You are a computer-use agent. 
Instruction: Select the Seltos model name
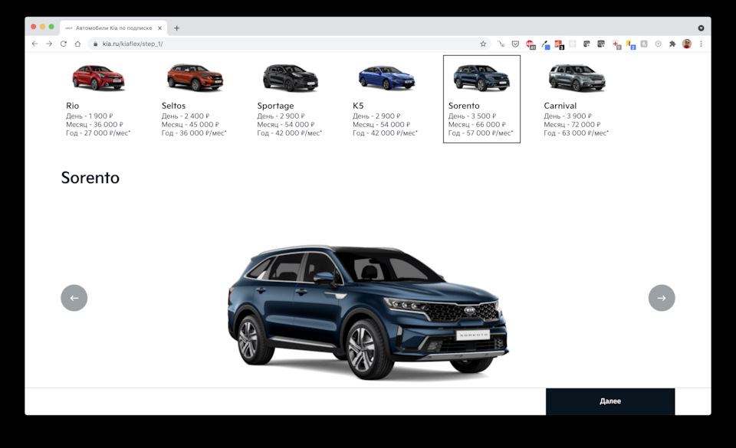pos(173,106)
